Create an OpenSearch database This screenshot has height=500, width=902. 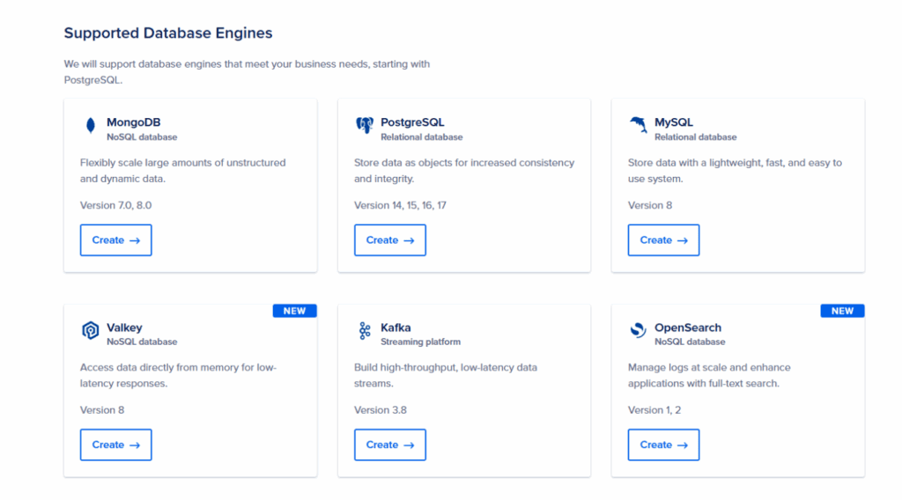point(663,445)
